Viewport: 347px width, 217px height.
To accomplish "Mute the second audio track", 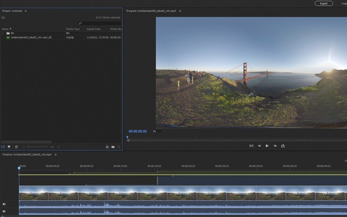I will [x=4, y=211].
